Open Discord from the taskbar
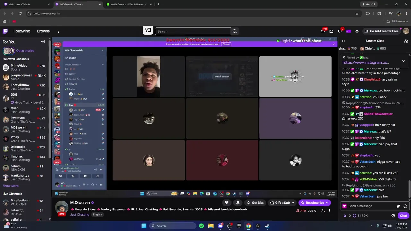This screenshot has height=231, width=411. coord(220,226)
